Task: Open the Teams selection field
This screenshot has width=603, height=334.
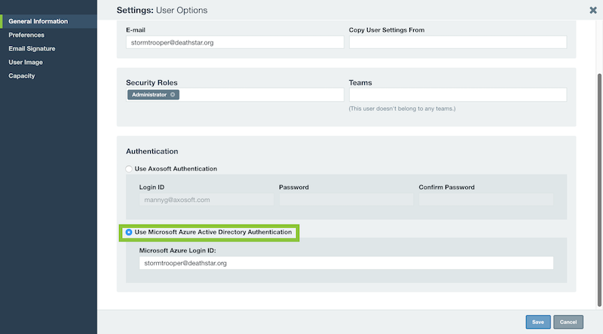Action: click(x=458, y=95)
